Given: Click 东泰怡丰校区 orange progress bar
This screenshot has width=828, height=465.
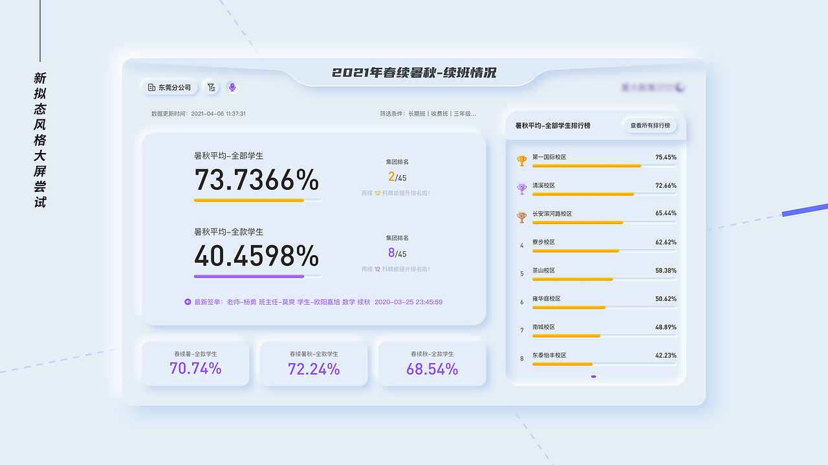Looking at the screenshot, I should pyautogui.click(x=562, y=364).
